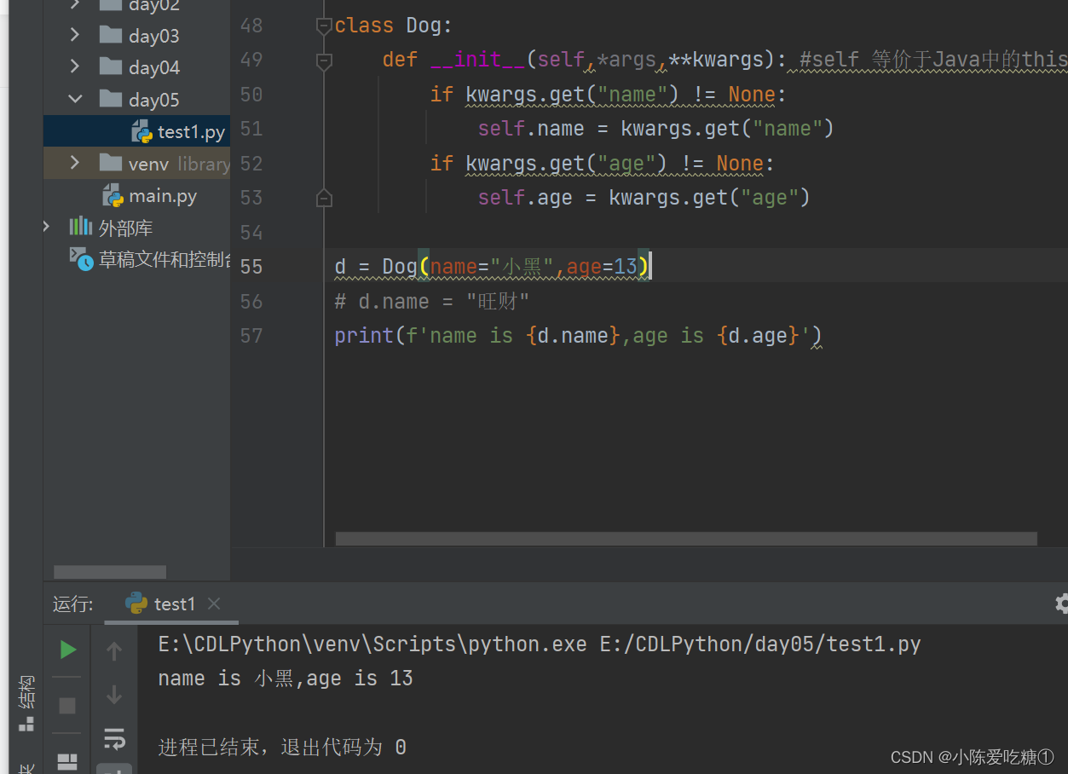Click the 运行: panel label
1068x774 pixels.
point(72,604)
